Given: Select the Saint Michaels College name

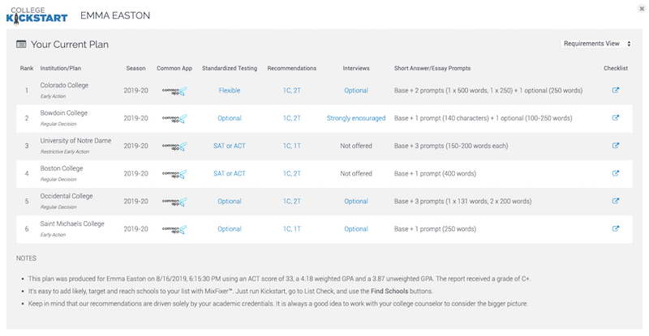Looking at the screenshot, I should (x=72, y=223).
